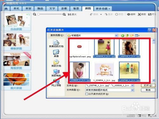Choose 模板拼图 collage mode
The width and height of the screenshot is (159, 119).
[x=17, y=42]
